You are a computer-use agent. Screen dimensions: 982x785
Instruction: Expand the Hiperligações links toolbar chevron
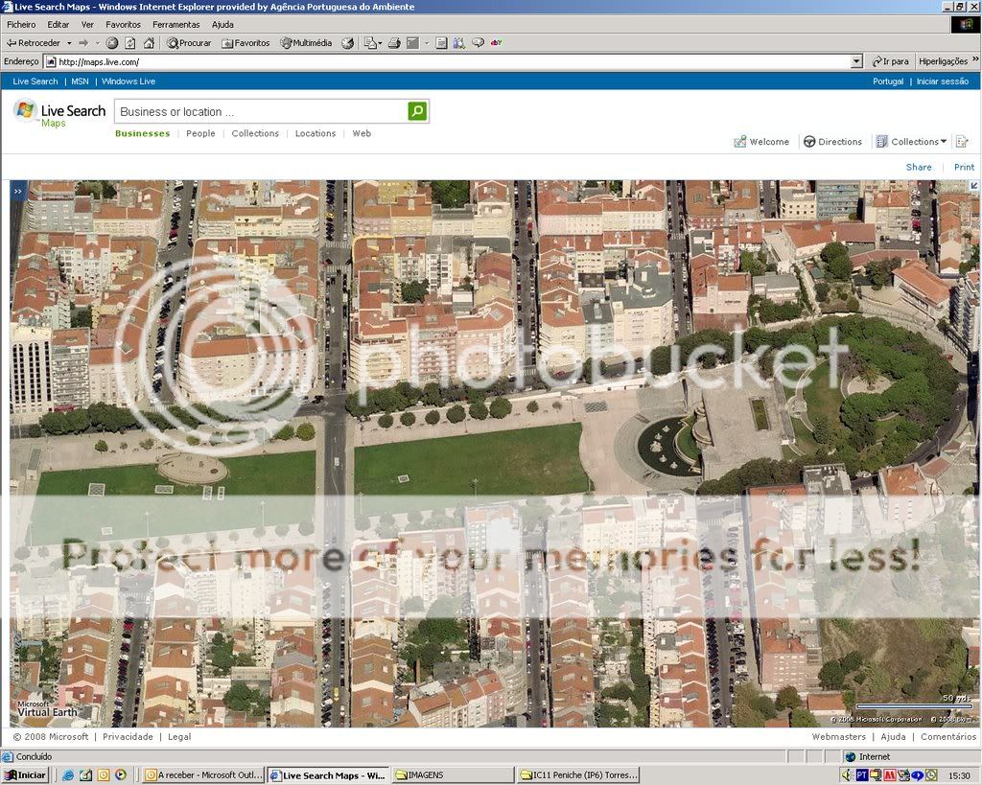975,60
